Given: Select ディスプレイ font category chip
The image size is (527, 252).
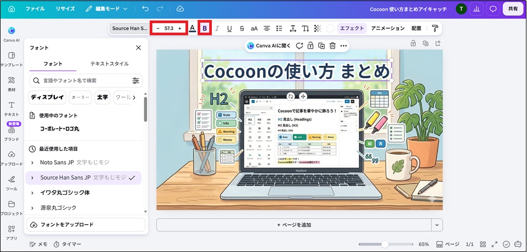Looking at the screenshot, I should (x=47, y=97).
